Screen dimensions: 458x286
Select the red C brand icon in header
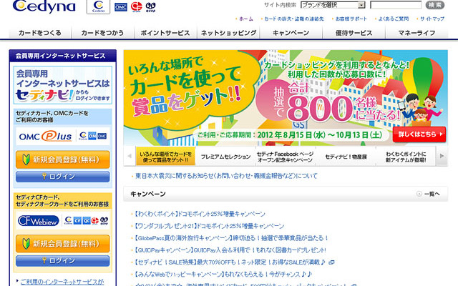pos(137,6)
